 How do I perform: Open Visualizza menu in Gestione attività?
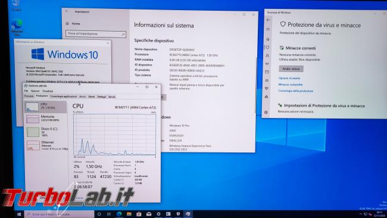click(48, 91)
